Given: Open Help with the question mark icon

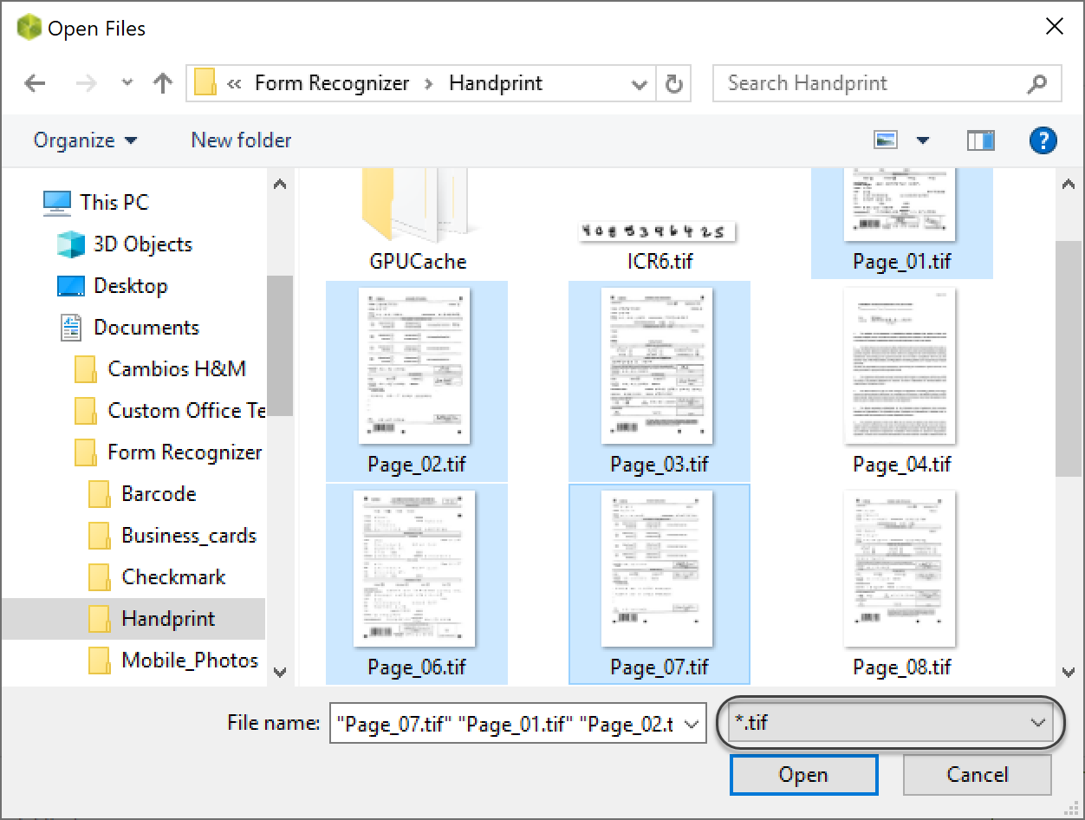Looking at the screenshot, I should [1043, 140].
